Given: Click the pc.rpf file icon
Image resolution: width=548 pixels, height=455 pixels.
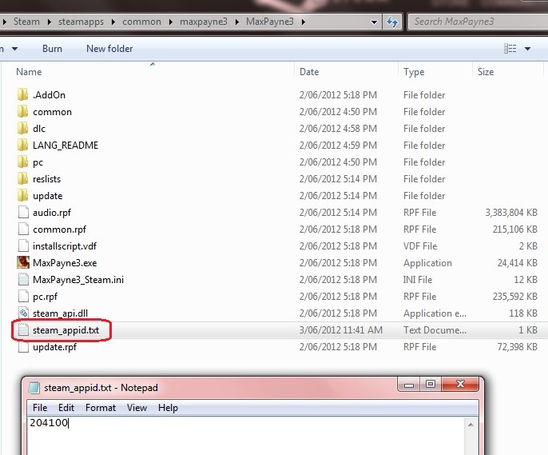Looking at the screenshot, I should tap(23, 296).
